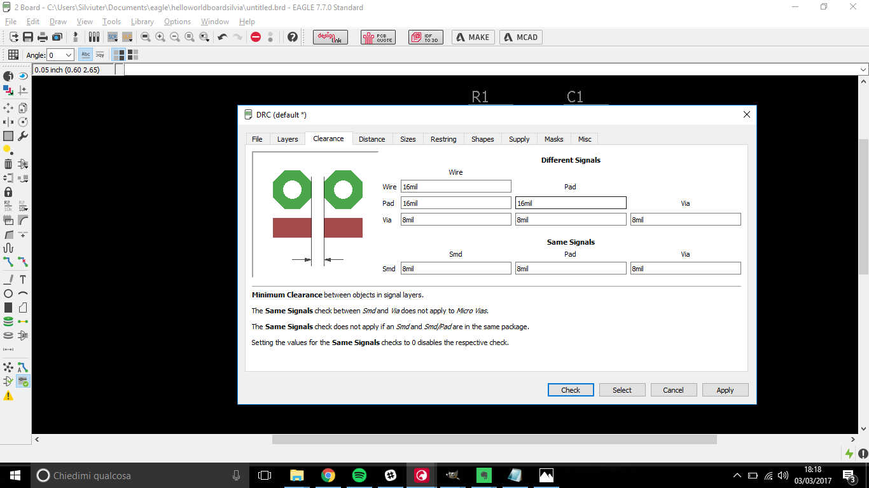This screenshot has width=869, height=488.
Task: Click the MCAD toolbar button
Action: pos(521,37)
